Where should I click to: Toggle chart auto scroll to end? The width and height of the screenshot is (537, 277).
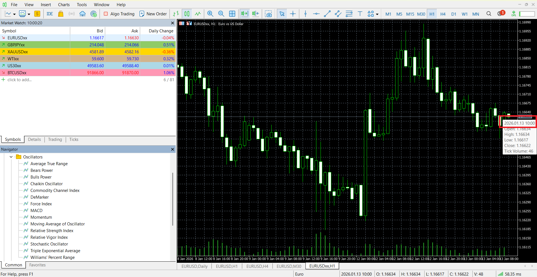244,14
